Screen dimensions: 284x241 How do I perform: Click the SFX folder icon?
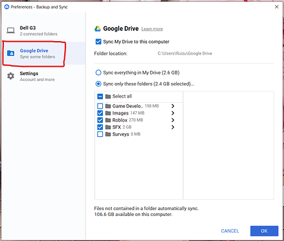tap(108, 127)
